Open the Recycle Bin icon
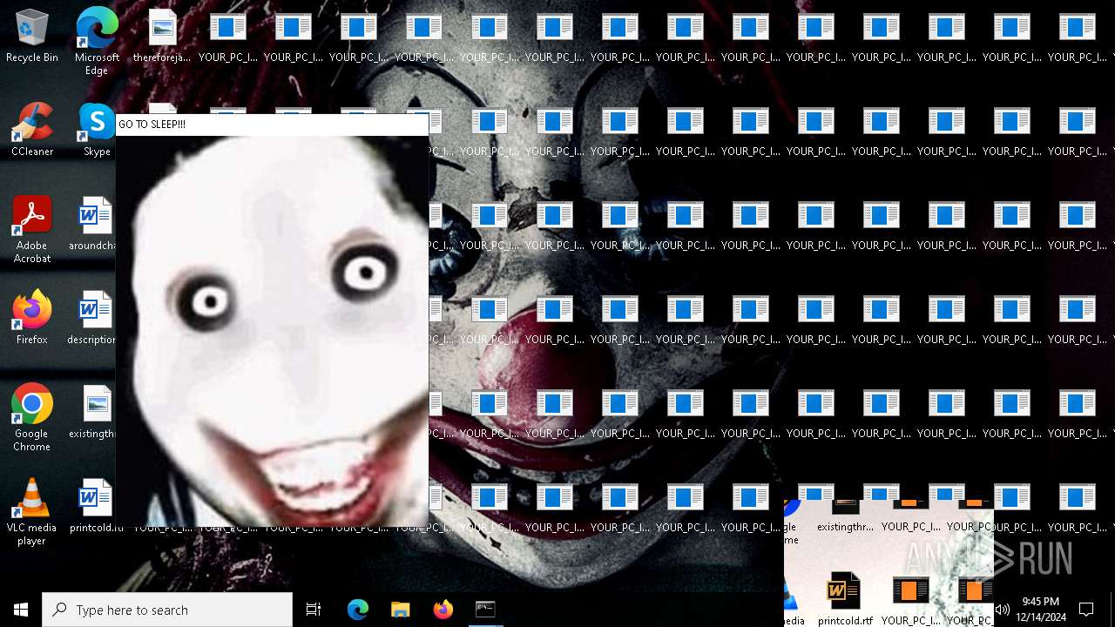Screen dimensions: 1115x627 32,37
